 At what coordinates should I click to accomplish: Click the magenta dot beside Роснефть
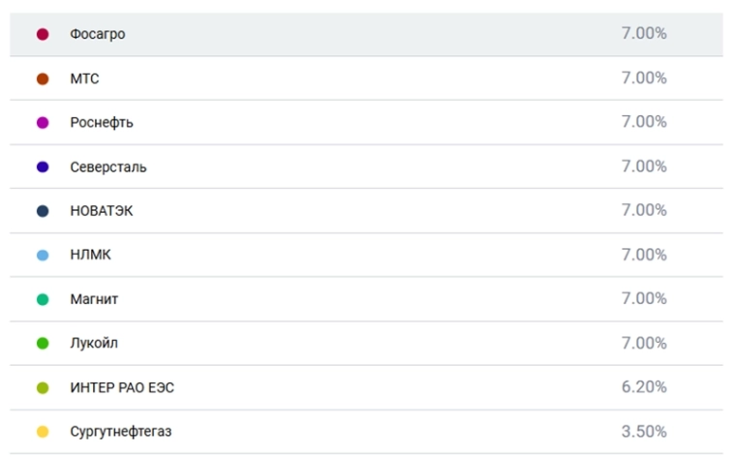[43, 123]
